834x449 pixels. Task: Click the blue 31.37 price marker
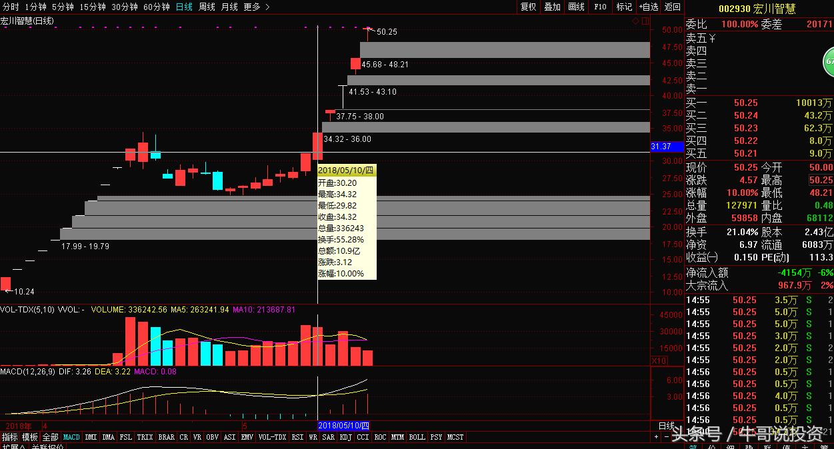667,147
